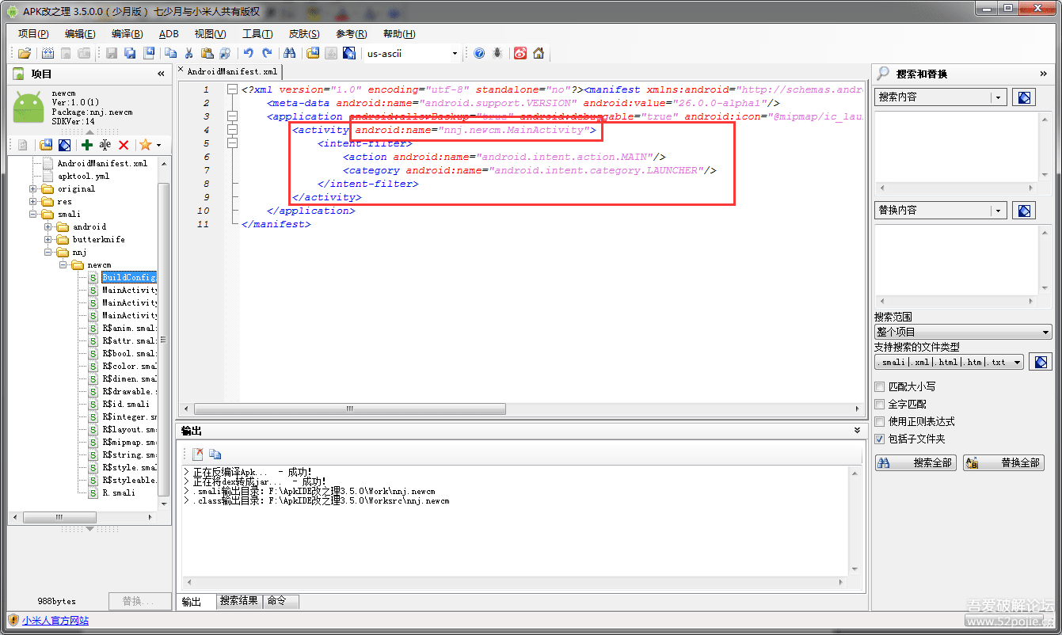
Task: Open Find via the binoculars toolbar icon
Action: [x=289, y=53]
